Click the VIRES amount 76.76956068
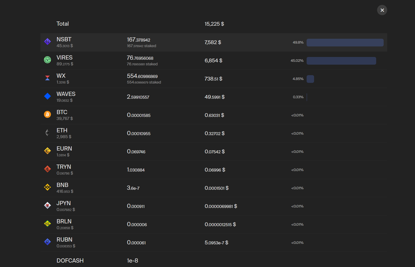The image size is (415, 267). 140,58
